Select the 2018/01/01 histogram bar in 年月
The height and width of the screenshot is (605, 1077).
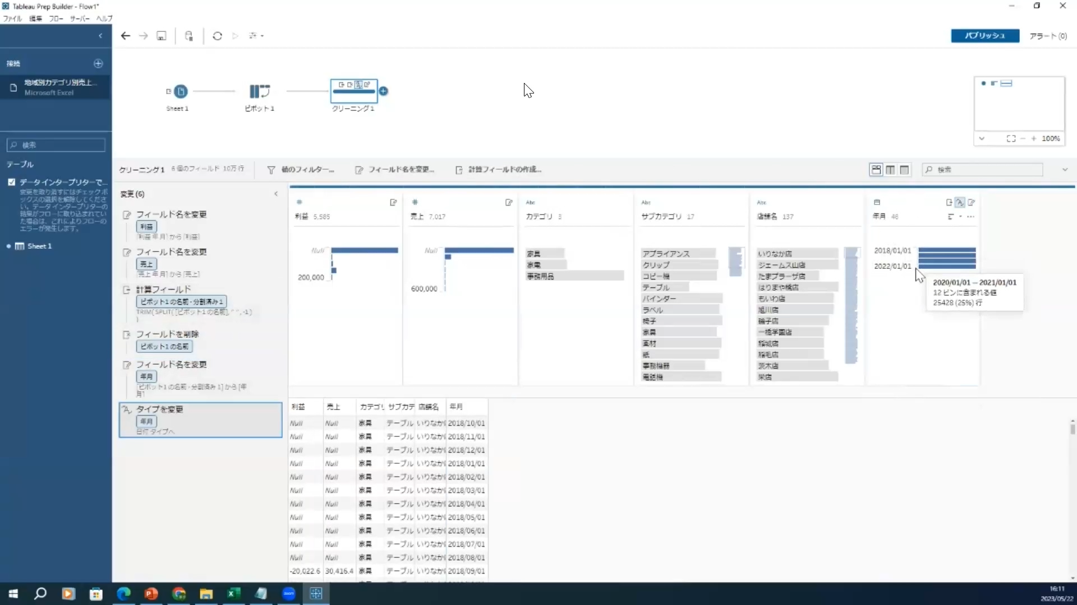947,250
